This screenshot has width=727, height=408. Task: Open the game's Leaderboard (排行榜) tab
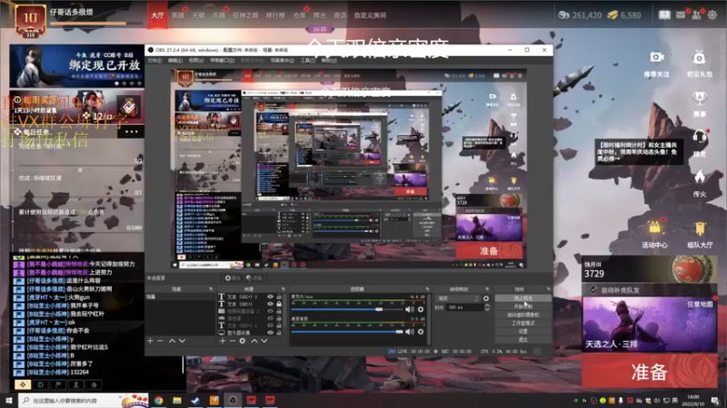(x=275, y=15)
